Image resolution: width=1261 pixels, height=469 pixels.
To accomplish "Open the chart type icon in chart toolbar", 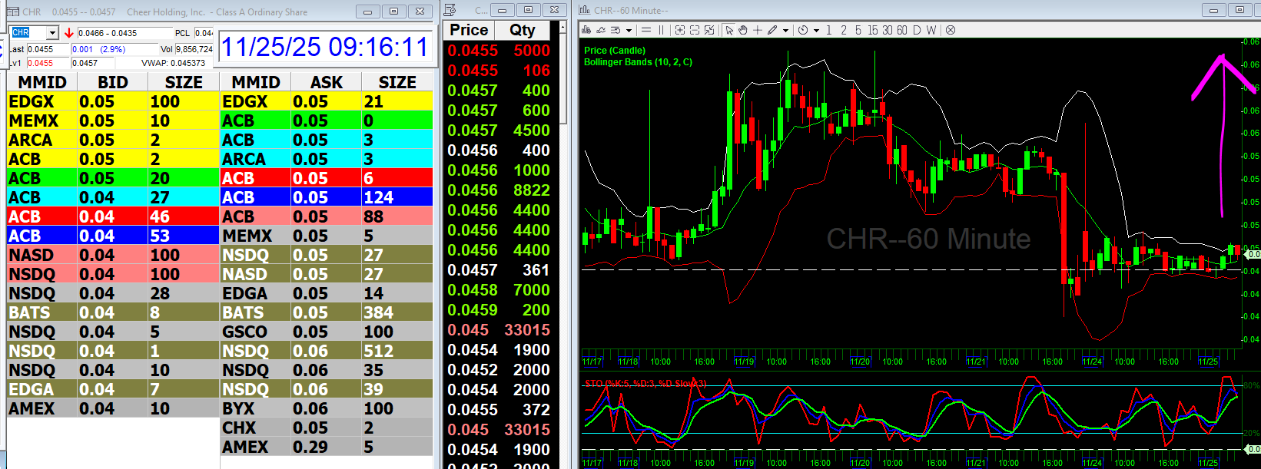I will point(587,30).
